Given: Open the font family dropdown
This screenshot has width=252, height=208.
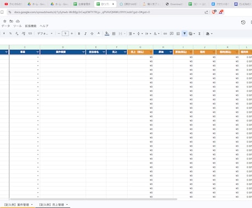Looking at the screenshot, I should (45, 33).
